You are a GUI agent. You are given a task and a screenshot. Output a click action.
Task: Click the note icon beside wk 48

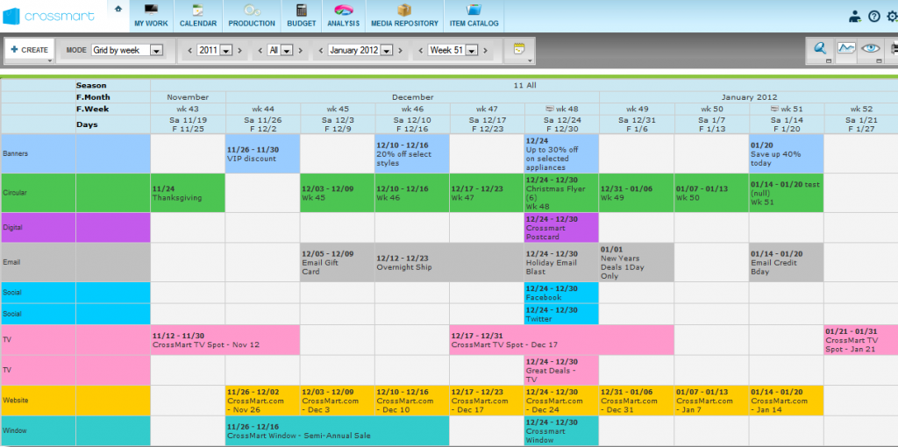(x=549, y=108)
